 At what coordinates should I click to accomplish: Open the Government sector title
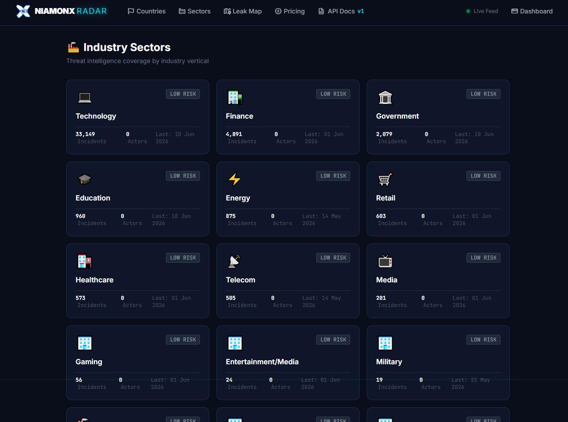point(398,116)
